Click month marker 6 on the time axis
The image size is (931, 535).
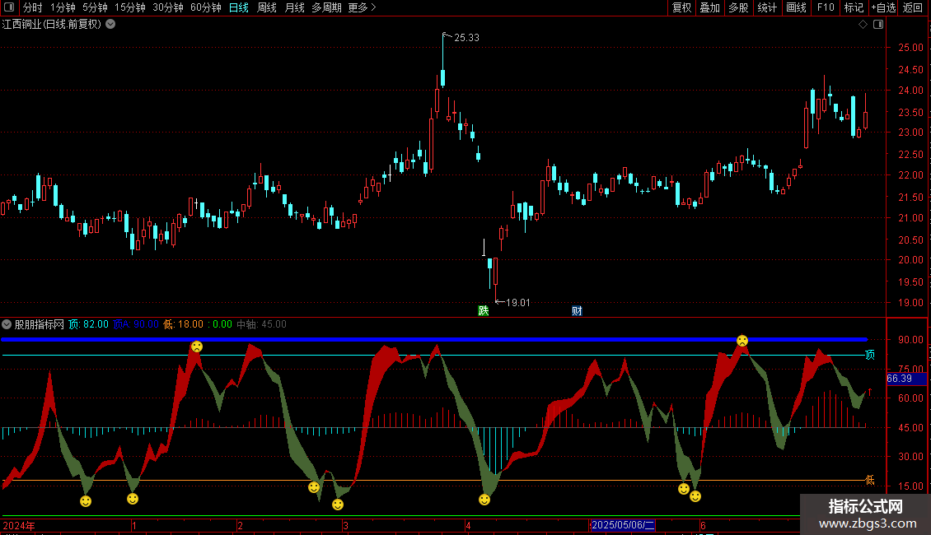(x=703, y=525)
